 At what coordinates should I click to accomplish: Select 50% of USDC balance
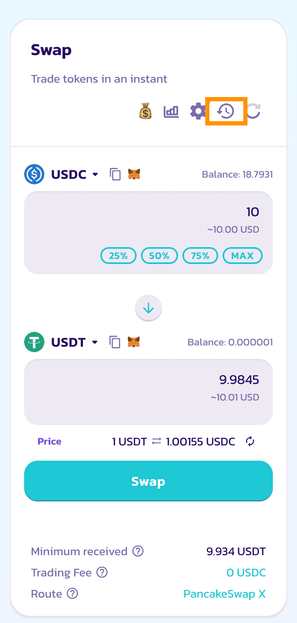coord(159,256)
